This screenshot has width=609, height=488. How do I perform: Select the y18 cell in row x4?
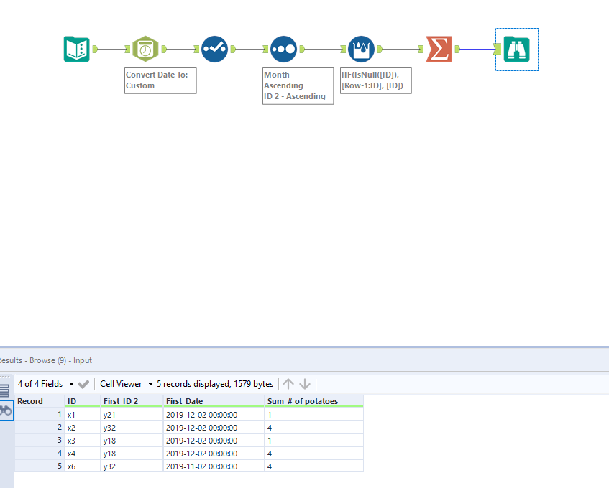tap(132, 454)
